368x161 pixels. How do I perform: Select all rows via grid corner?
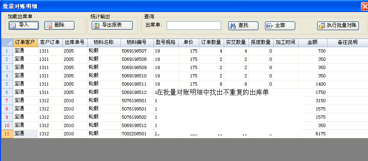(x=7, y=43)
